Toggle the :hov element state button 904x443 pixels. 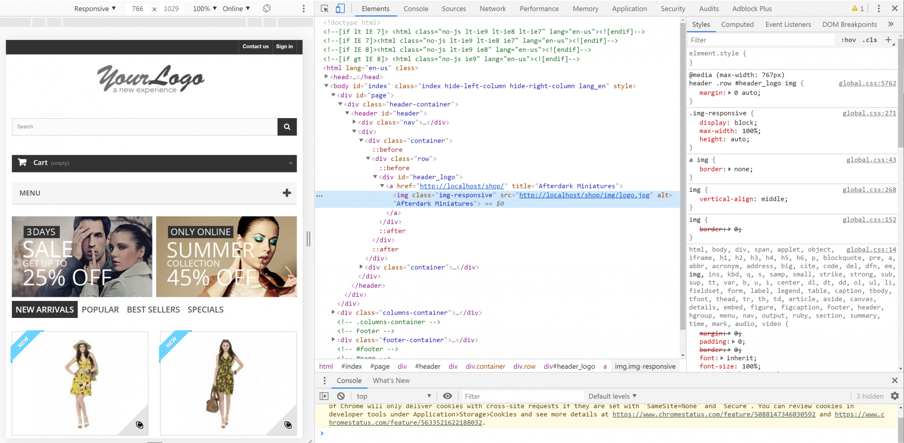(848, 40)
